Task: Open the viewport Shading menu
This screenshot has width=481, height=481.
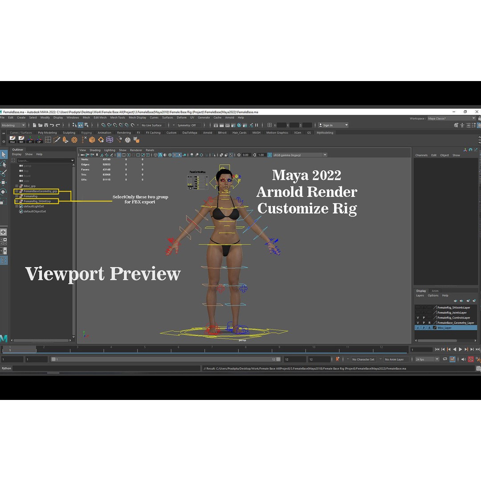Action: [95, 150]
